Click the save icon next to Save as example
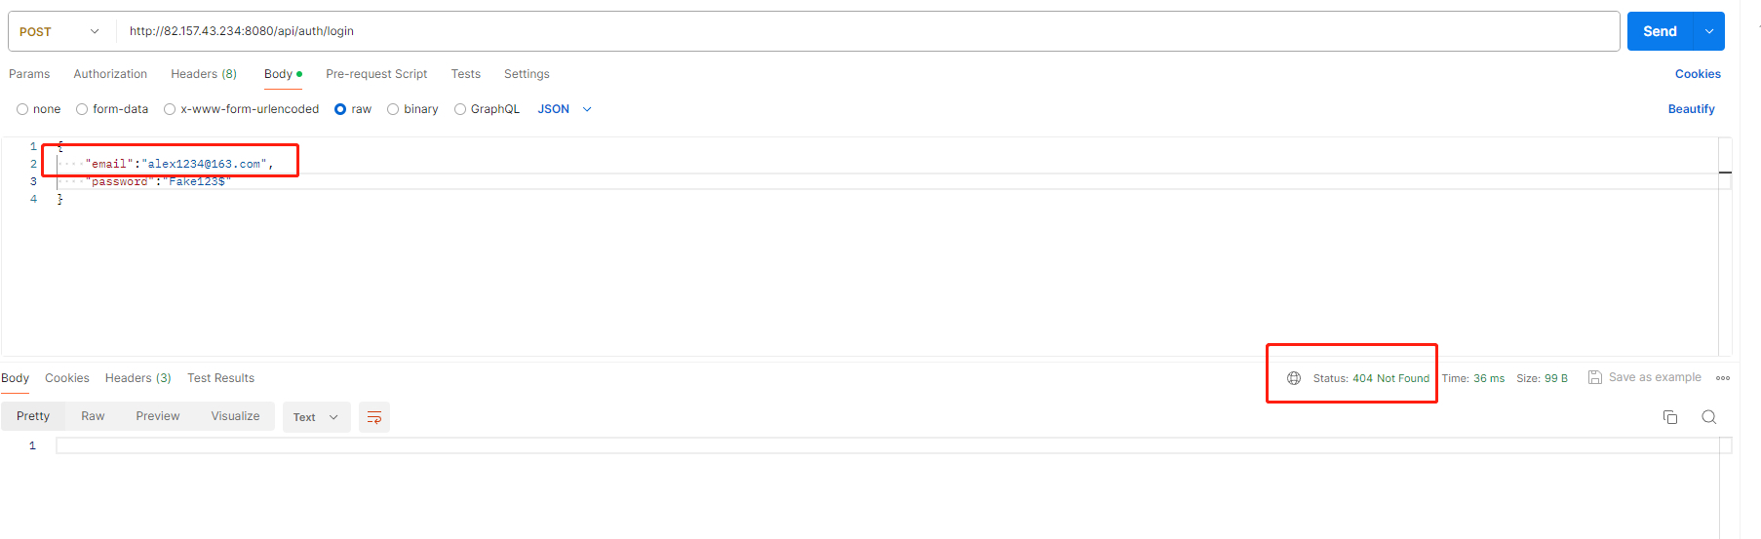The width and height of the screenshot is (1761, 539). click(1595, 377)
